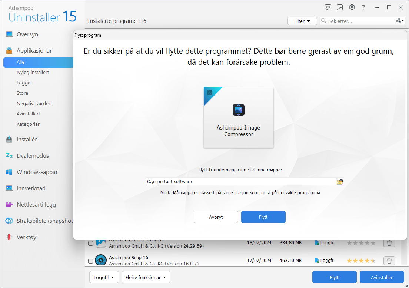Click the Verktøy pocketknife icon
Image resolution: width=409 pixels, height=288 pixels.
(9, 237)
